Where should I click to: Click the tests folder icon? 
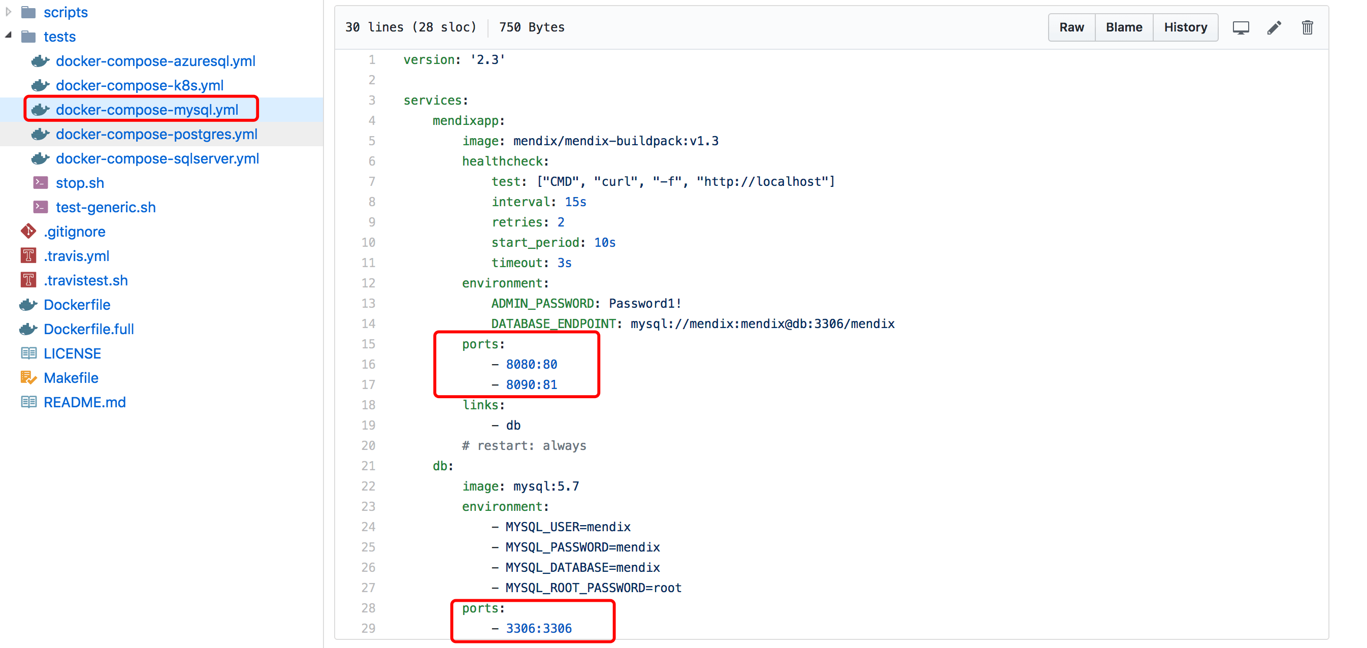point(28,37)
